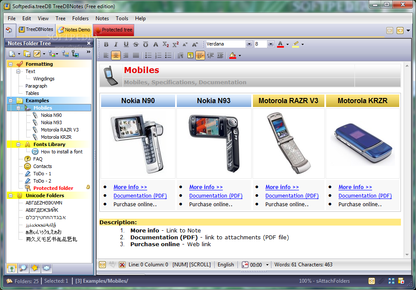The width and height of the screenshot is (416, 290).
Task: Insert bulleted list
Action: tap(148, 55)
